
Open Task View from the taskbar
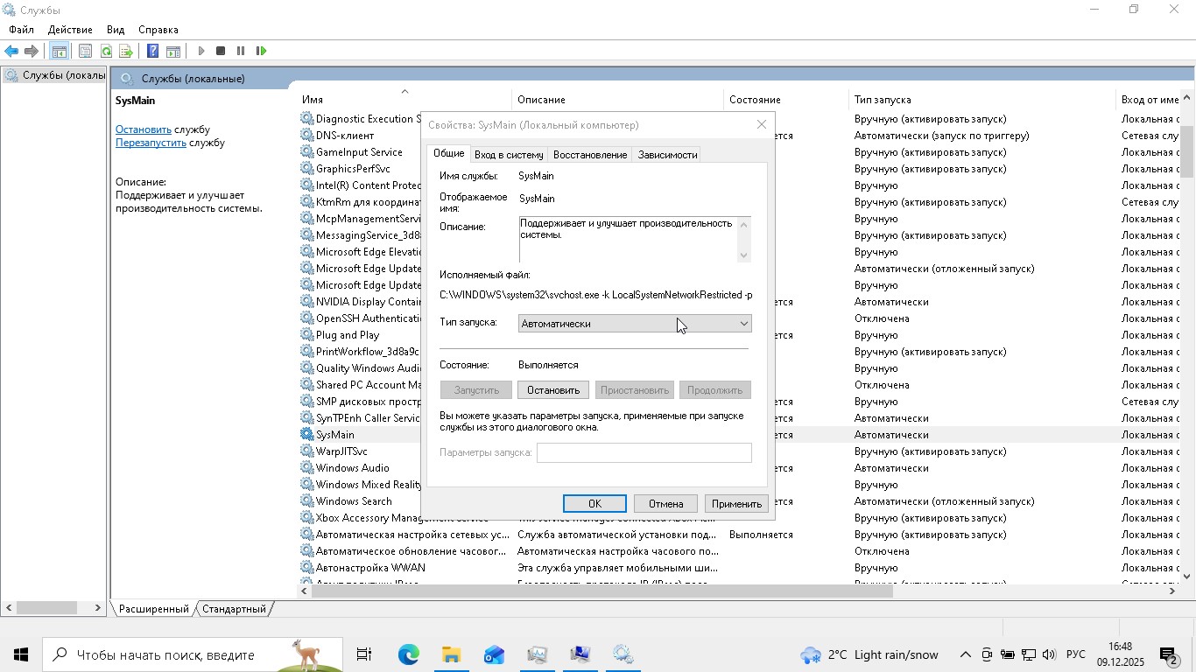[x=364, y=654]
